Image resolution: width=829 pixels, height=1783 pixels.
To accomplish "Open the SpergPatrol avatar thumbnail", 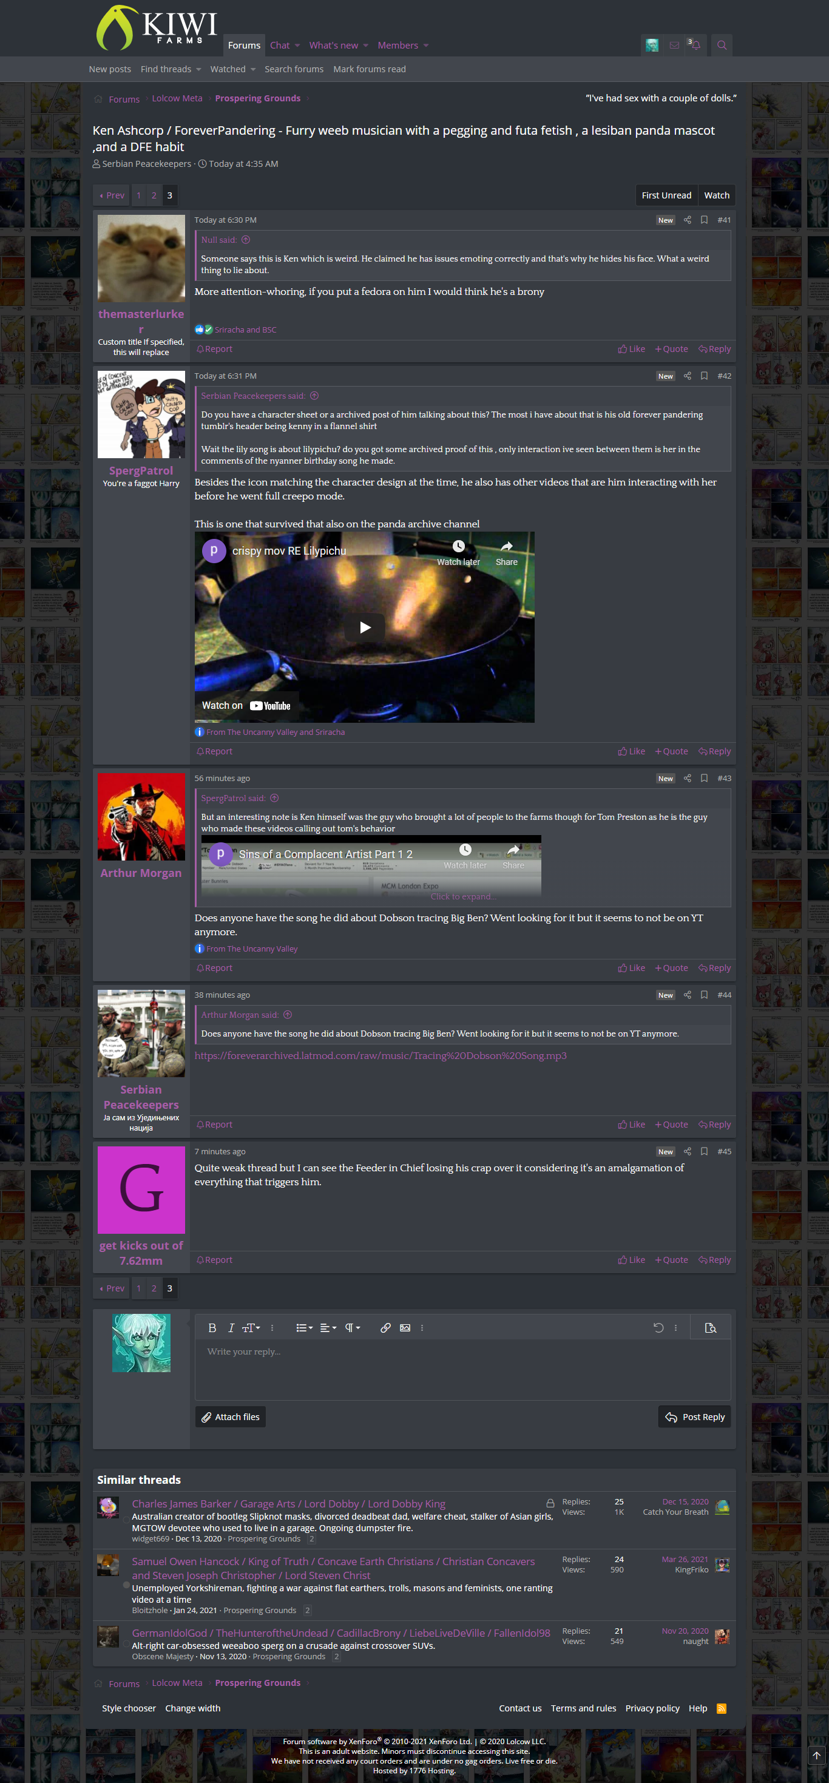I will coord(141,414).
